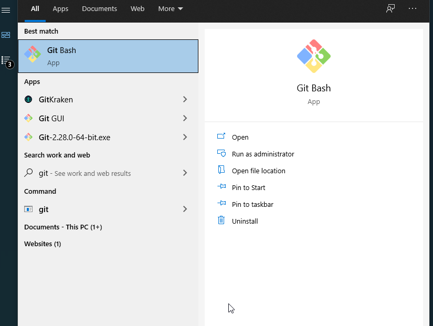This screenshot has width=433, height=326.
Task: Switch to the Apps tab
Action: 60,8
